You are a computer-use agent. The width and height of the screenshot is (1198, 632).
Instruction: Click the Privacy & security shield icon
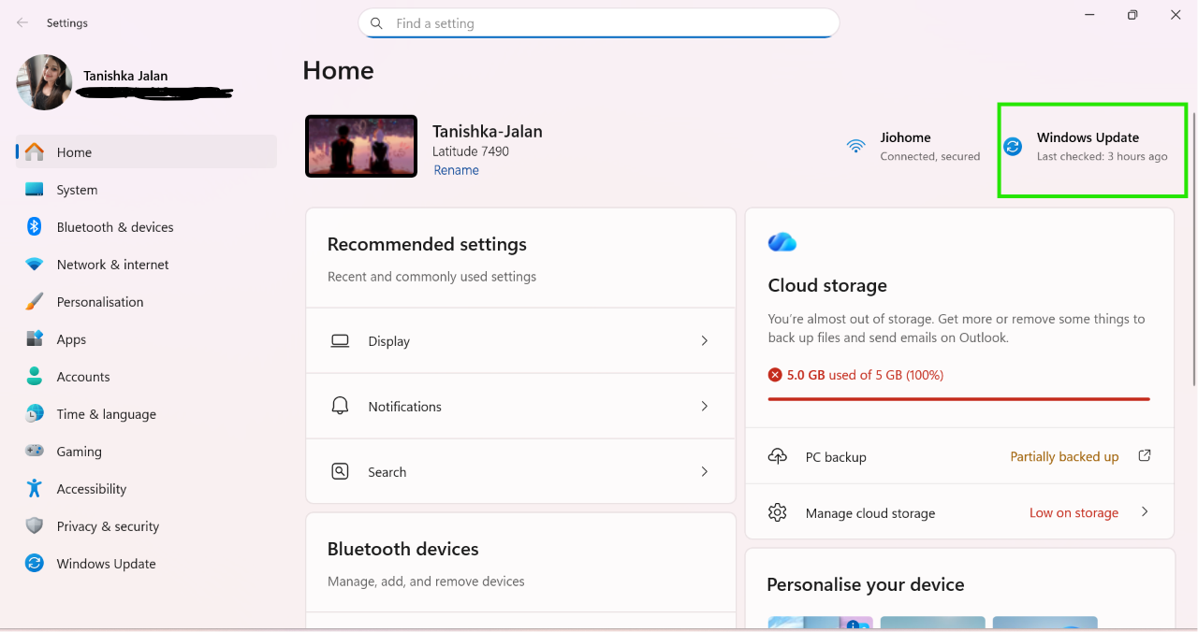pos(35,525)
